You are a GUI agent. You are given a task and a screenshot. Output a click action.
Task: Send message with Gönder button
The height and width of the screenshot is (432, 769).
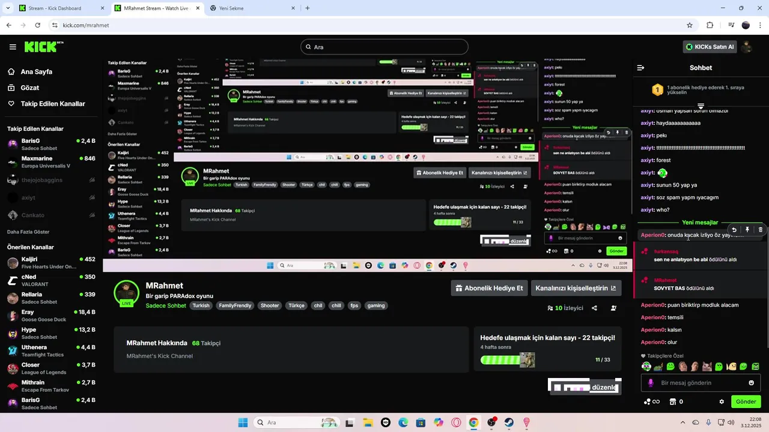tap(746, 401)
